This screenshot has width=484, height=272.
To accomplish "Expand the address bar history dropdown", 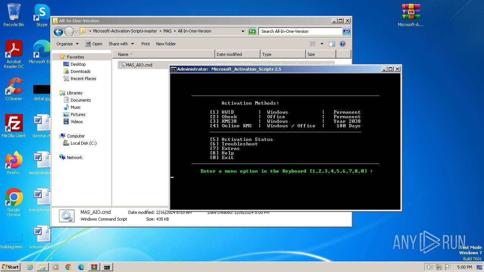I will 243,31.
